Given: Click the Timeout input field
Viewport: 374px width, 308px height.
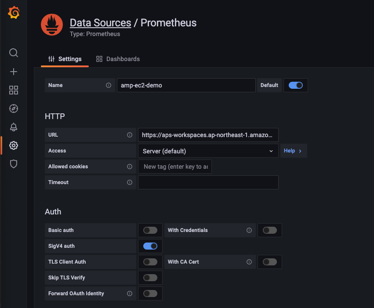Looking at the screenshot, I should [x=208, y=182].
